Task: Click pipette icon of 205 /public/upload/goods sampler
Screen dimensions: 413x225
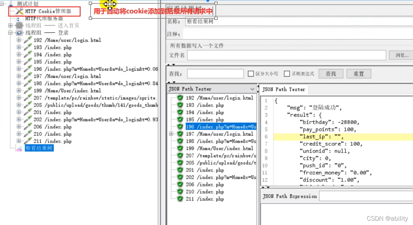Action: click(x=28, y=105)
